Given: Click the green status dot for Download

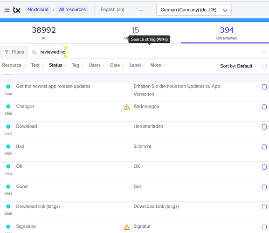Looking at the screenshot, I should point(8,127).
